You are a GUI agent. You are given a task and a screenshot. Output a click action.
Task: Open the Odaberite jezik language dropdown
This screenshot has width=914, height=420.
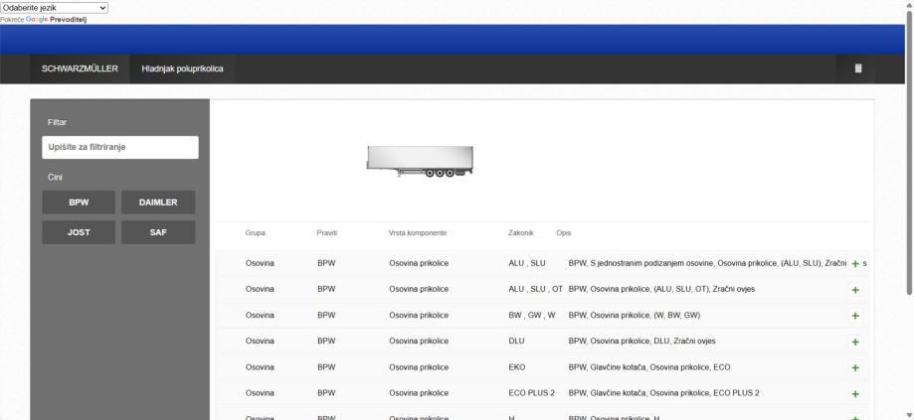[x=55, y=8]
